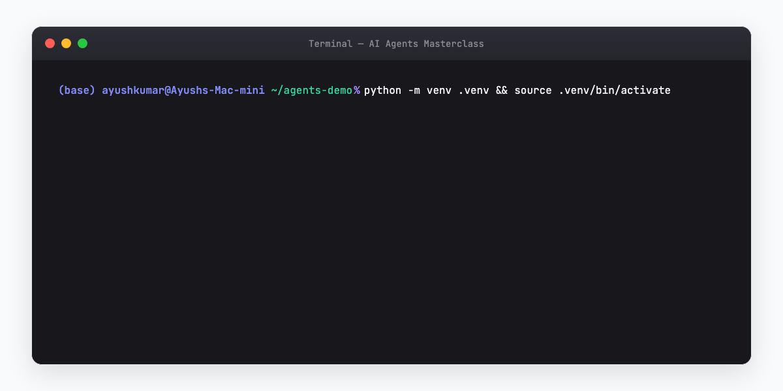Image resolution: width=783 pixels, height=391 pixels.
Task: Click the '(base)' conda environment prefix
Action: pos(77,90)
